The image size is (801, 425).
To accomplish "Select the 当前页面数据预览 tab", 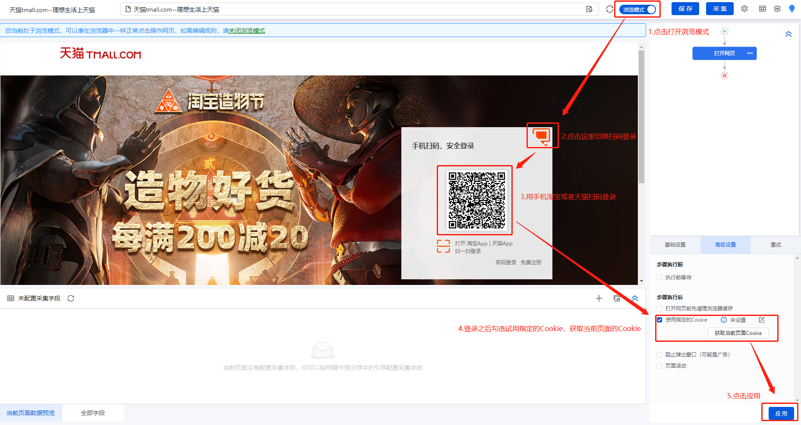I will (x=31, y=413).
